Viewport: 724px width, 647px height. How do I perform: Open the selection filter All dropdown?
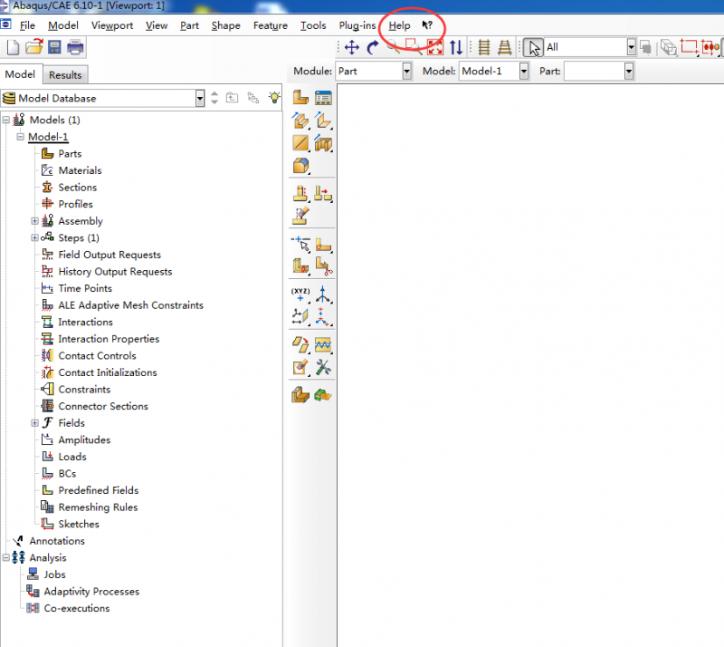(631, 47)
